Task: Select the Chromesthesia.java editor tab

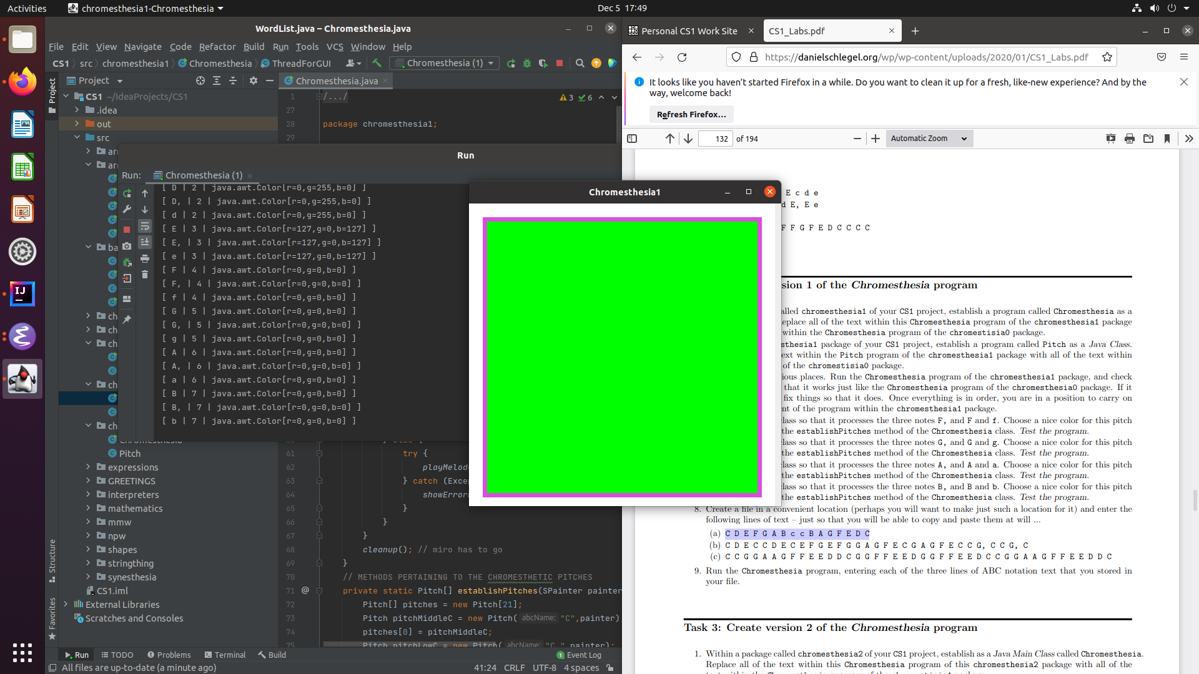Action: (336, 81)
